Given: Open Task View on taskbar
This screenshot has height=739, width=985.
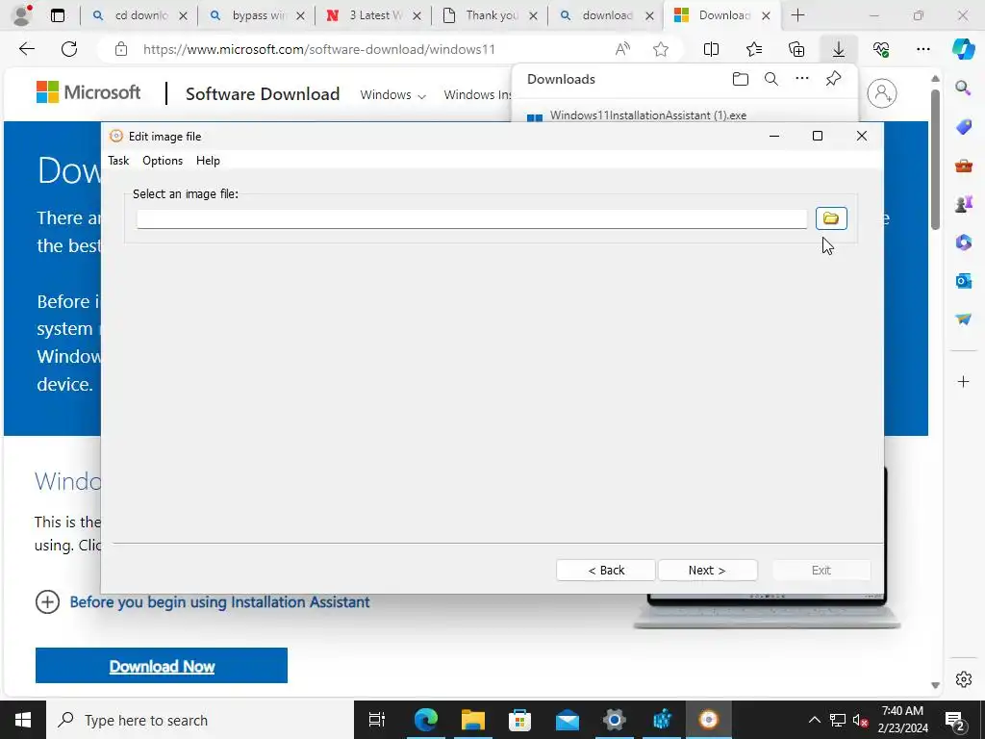Looking at the screenshot, I should pyautogui.click(x=376, y=720).
